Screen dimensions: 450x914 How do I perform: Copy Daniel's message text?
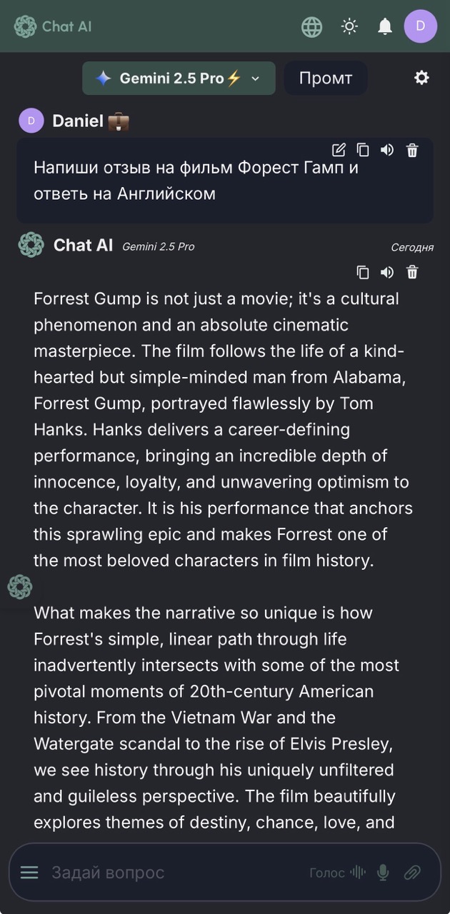[x=363, y=150]
